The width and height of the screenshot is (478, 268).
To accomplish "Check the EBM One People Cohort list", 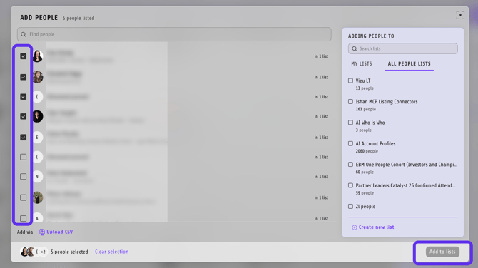I will 350,165.
